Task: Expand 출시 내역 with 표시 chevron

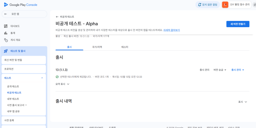Action: pyautogui.click(x=243, y=102)
